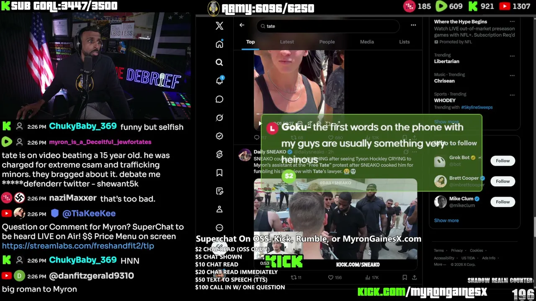Open more options for WHODEY trend

pyautogui.click(x=512, y=95)
